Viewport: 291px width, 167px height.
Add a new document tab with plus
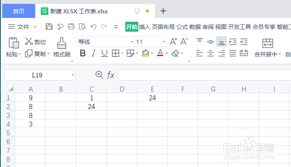pos(163,11)
